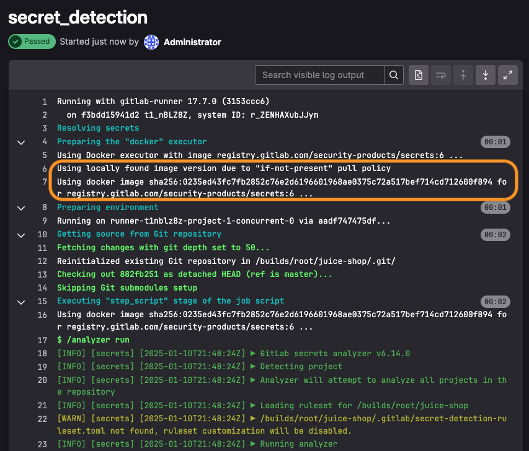Click line number 12 link

(x=42, y=261)
